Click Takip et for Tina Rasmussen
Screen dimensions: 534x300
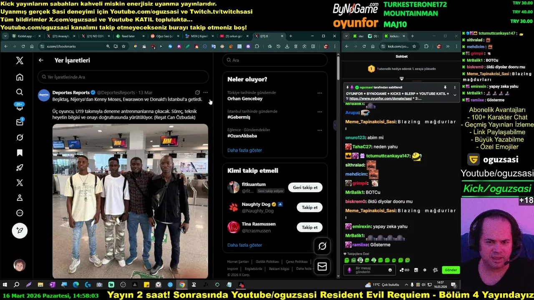pyautogui.click(x=310, y=227)
